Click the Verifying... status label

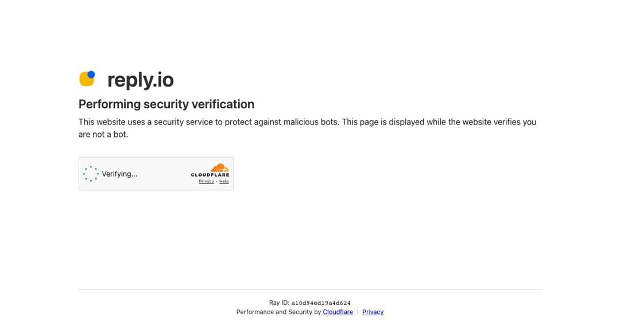click(119, 174)
